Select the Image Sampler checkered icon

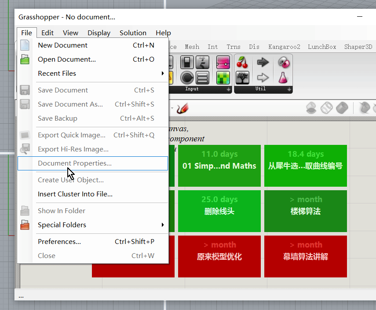click(x=223, y=78)
